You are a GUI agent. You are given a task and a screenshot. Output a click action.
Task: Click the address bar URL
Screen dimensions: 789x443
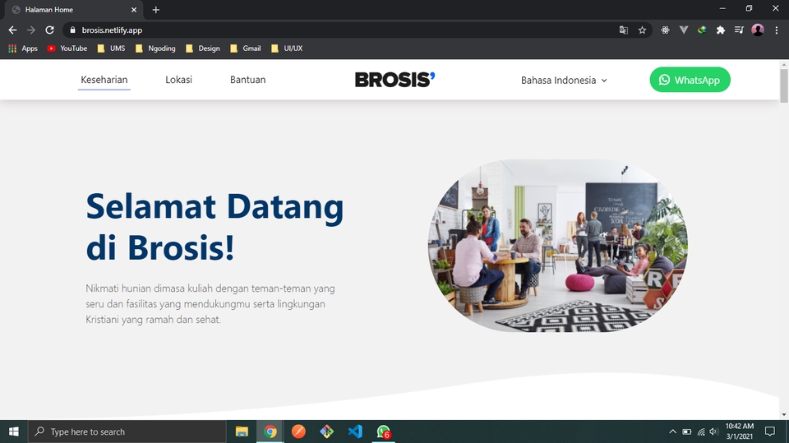[x=112, y=30]
